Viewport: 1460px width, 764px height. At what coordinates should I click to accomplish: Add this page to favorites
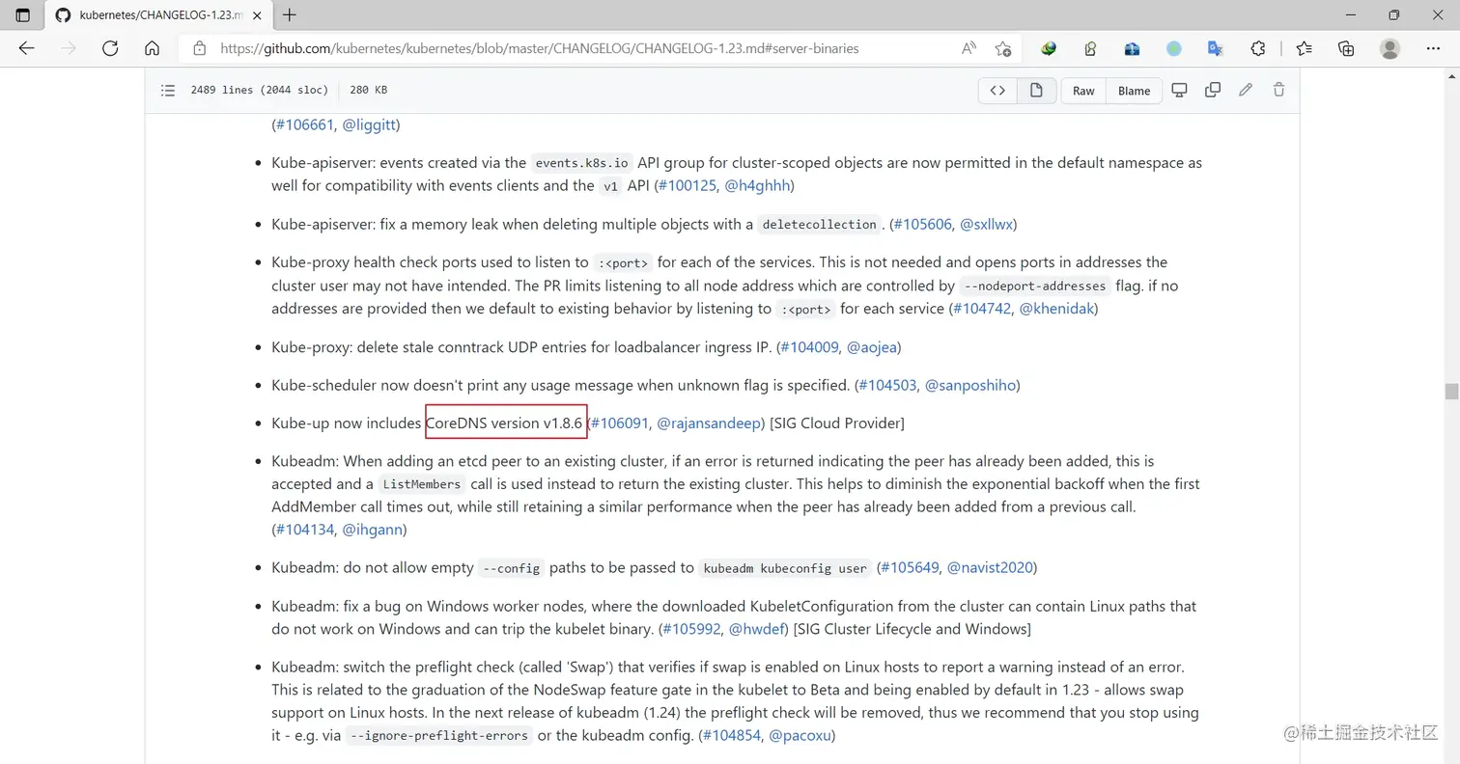pos(1003,48)
